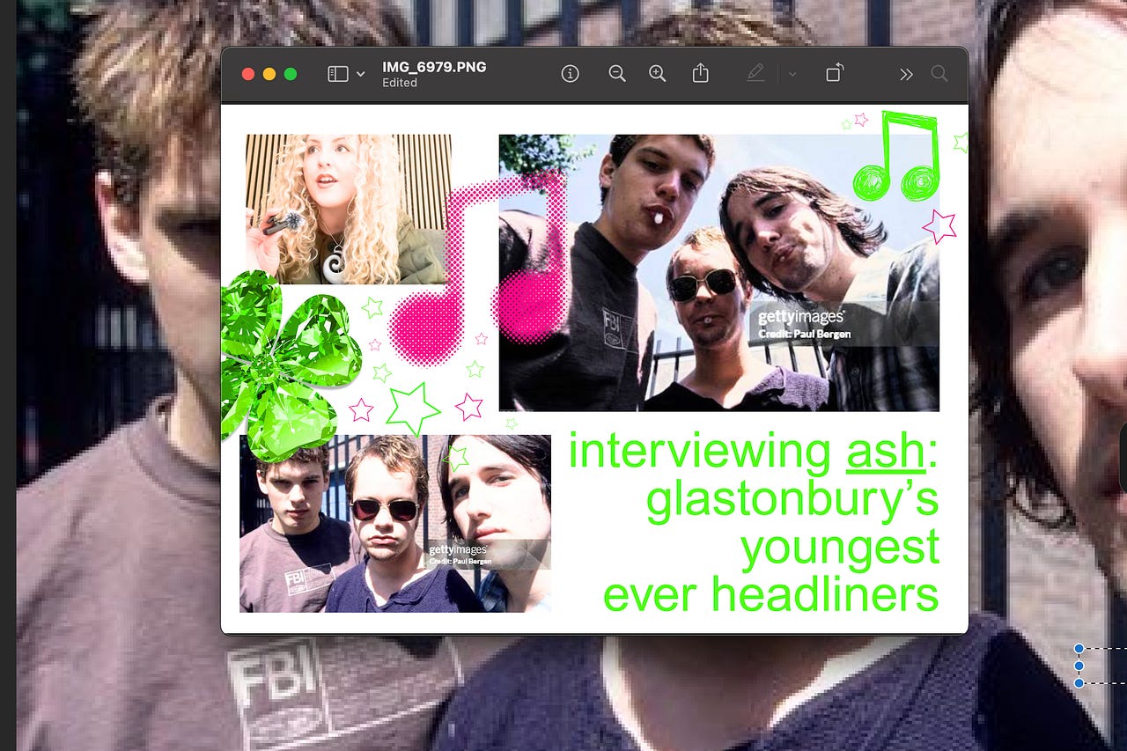The image size is (1127, 751).
Task: Zoom in with the plus magnifier
Action: (x=658, y=74)
